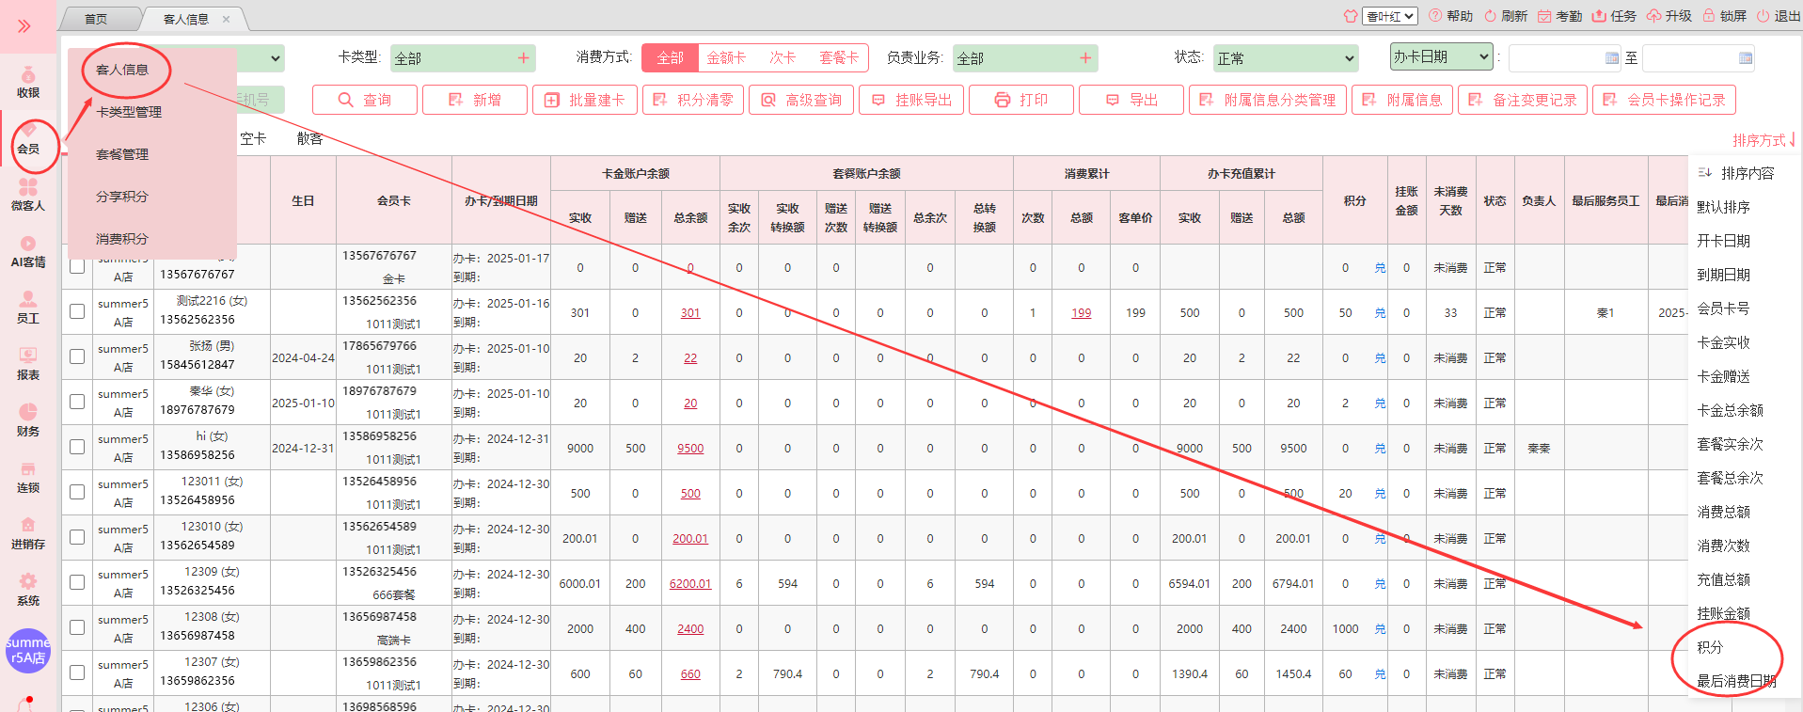
Task: Filter consumption type by 次卡
Action: click(783, 58)
